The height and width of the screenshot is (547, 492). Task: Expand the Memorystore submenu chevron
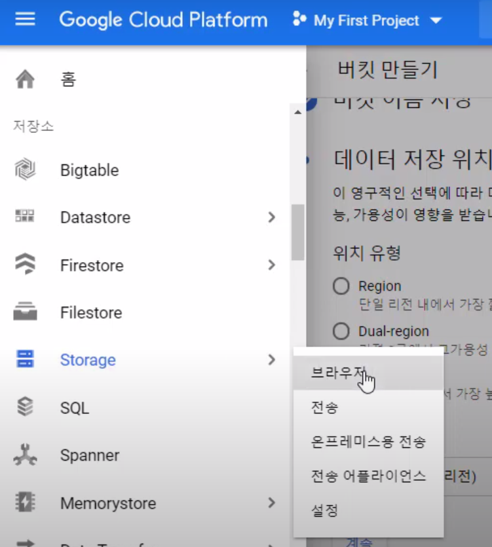271,502
